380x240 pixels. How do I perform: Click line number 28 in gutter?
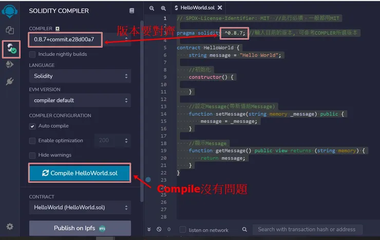click(164, 217)
